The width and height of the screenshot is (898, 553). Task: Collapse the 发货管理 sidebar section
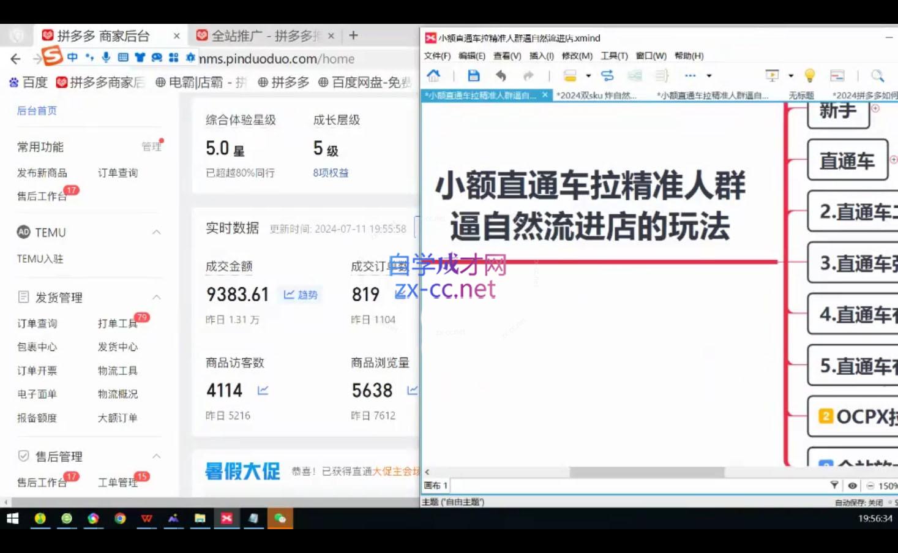click(x=157, y=297)
